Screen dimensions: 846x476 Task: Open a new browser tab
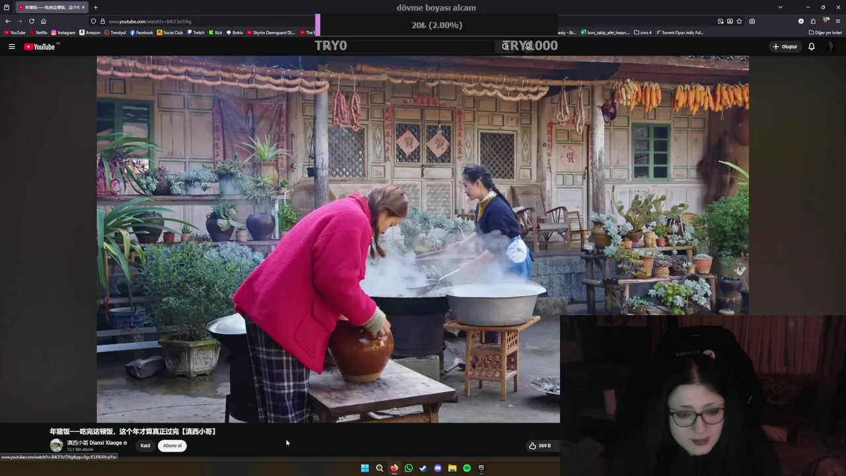tap(95, 7)
